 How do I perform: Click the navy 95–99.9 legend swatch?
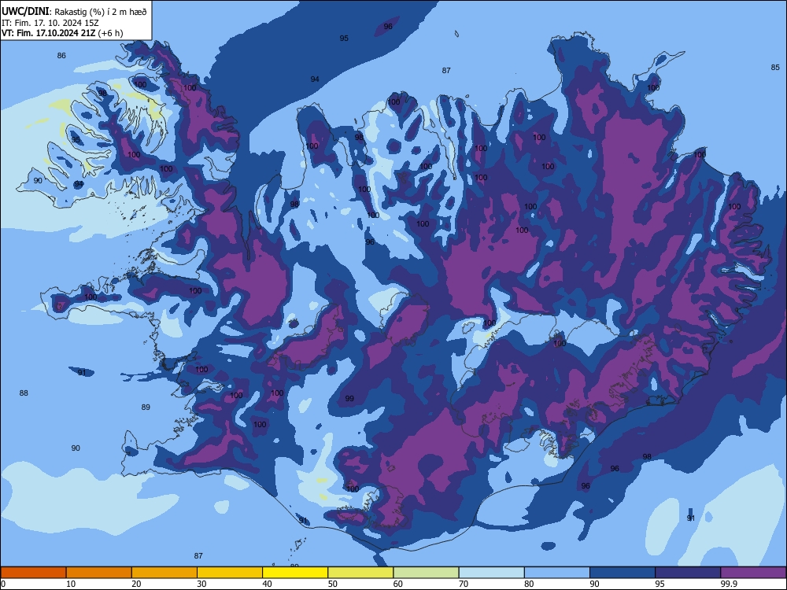click(688, 573)
